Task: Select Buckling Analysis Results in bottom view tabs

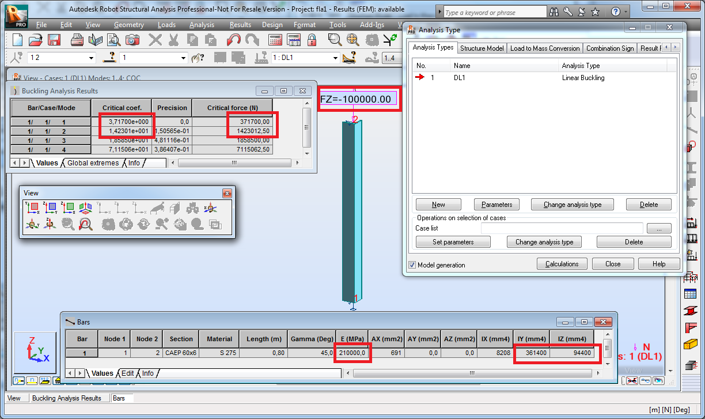Action: (67, 398)
